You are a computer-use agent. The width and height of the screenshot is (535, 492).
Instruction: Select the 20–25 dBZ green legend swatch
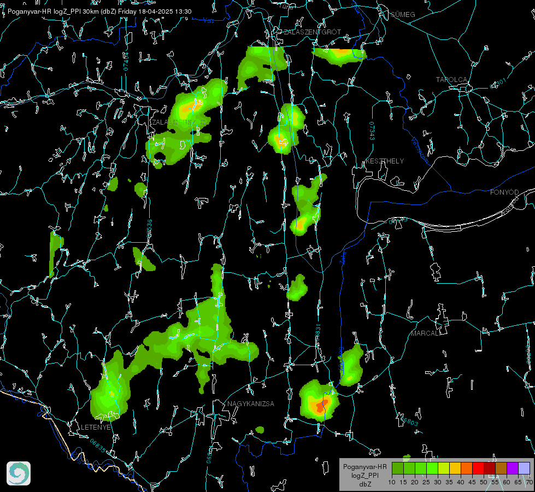tap(421, 468)
